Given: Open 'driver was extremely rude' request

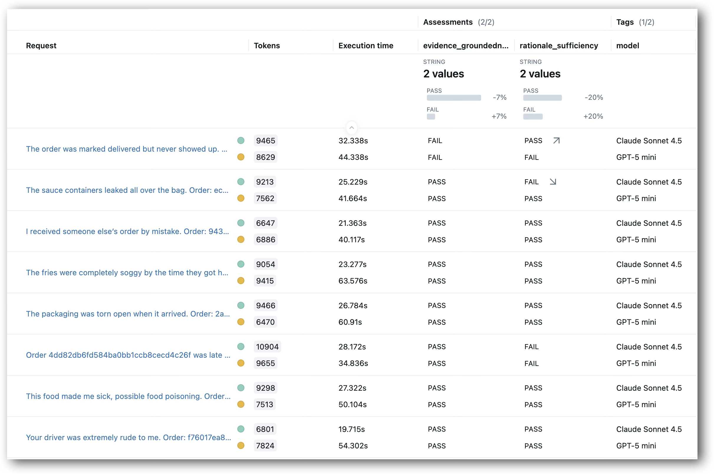Looking at the screenshot, I should [128, 437].
